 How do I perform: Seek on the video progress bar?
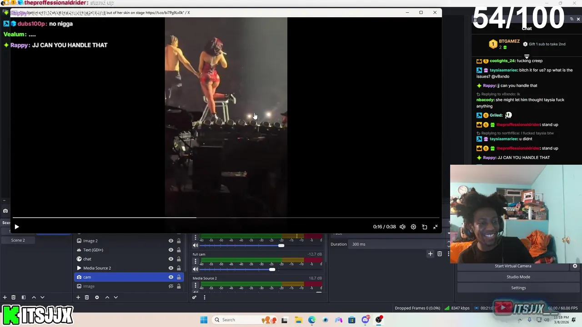[x=226, y=218]
